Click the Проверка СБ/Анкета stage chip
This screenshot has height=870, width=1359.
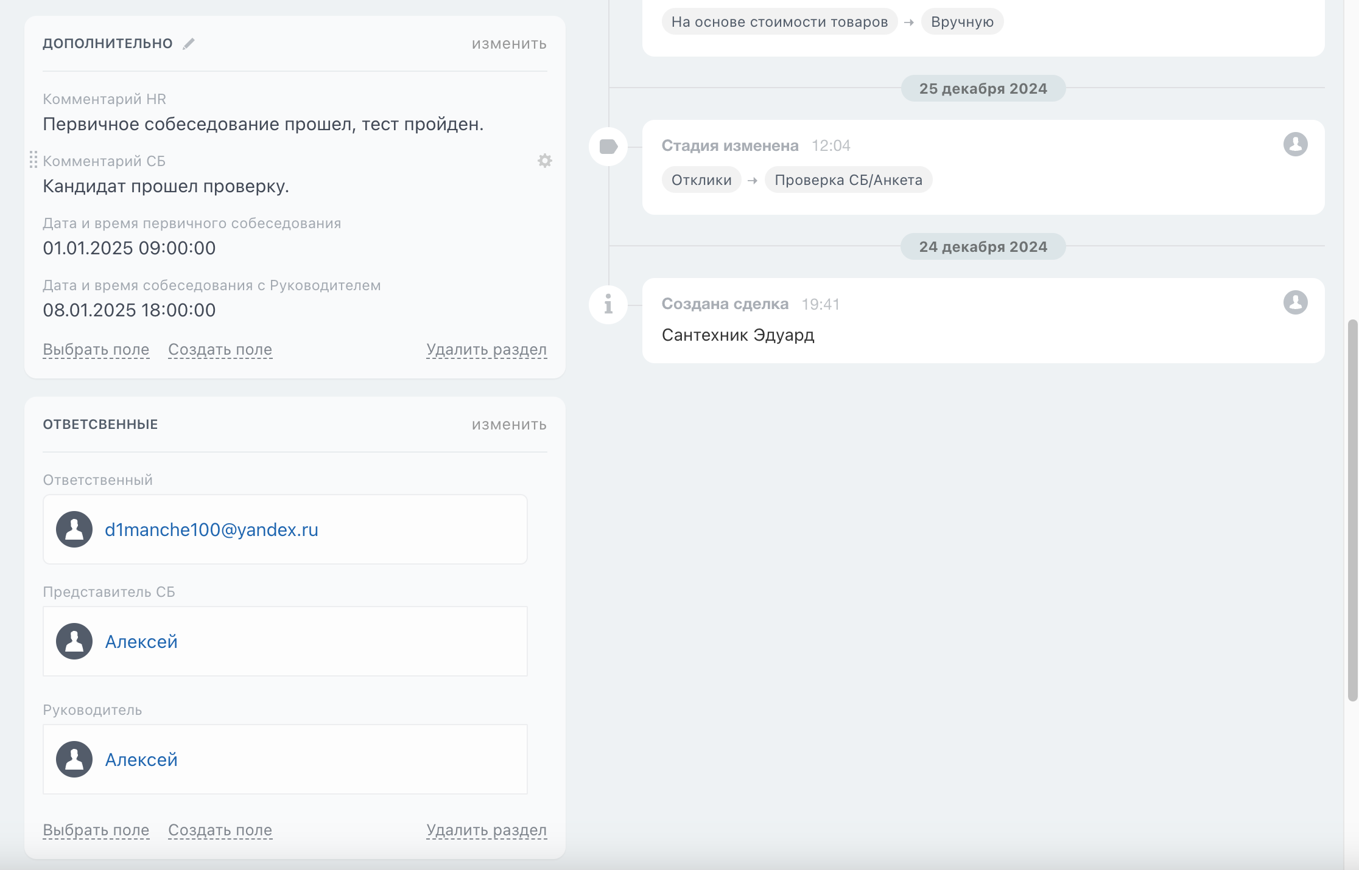(848, 180)
